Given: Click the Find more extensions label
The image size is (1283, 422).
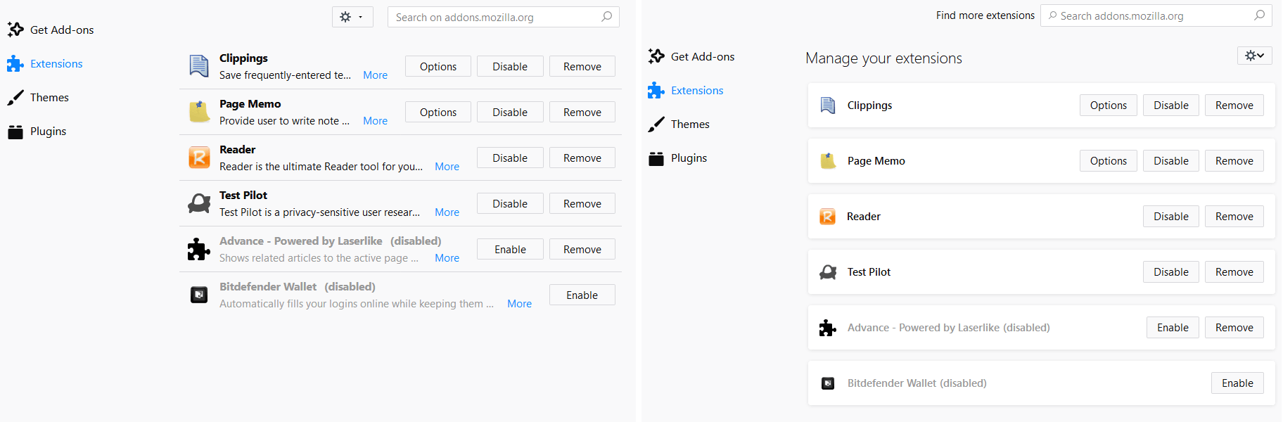Looking at the screenshot, I should coord(985,15).
